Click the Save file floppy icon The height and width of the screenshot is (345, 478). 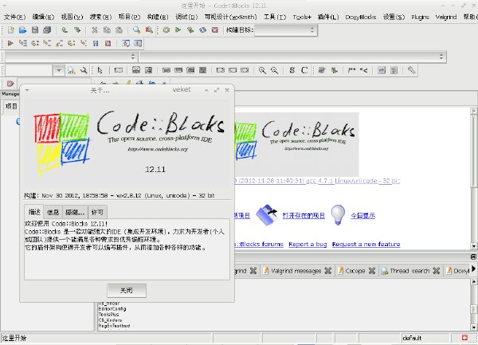[x=35, y=29]
